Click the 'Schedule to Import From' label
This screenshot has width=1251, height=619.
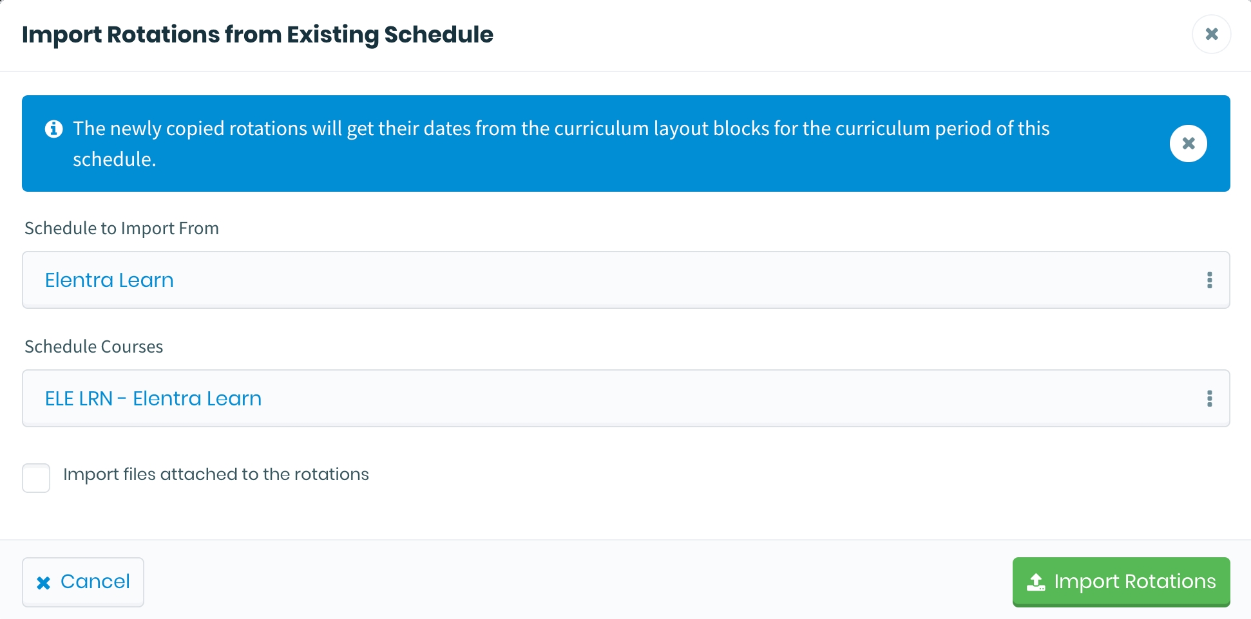pos(122,228)
